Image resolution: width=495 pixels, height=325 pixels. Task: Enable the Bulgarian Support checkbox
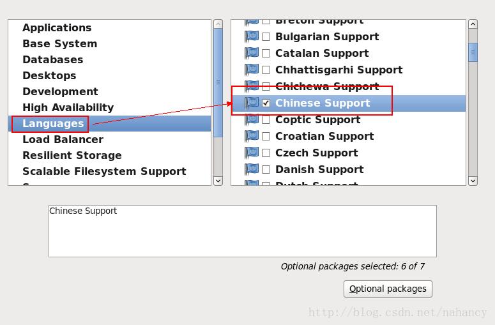click(266, 37)
